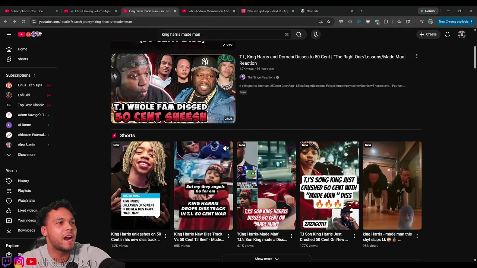The image size is (477, 268).
Task: Open Short 'T.I's Son King Harris Disses 50 Cent' thumbnail
Action: tap(266, 185)
